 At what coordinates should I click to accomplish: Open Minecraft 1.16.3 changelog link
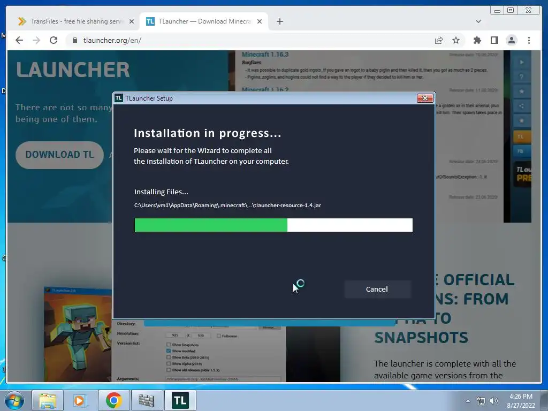tap(265, 55)
